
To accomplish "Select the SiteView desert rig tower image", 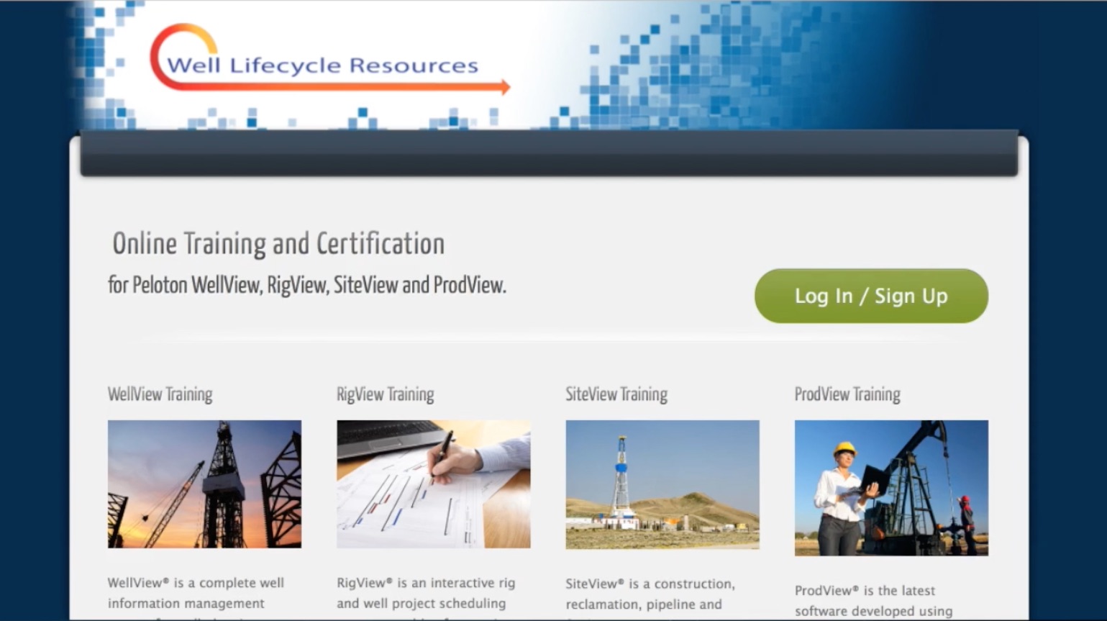I will pyautogui.click(x=662, y=484).
